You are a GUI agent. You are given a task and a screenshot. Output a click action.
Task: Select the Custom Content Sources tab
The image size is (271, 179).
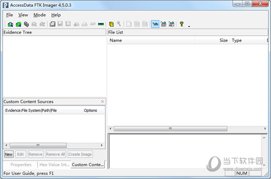pyautogui.click(x=88, y=165)
